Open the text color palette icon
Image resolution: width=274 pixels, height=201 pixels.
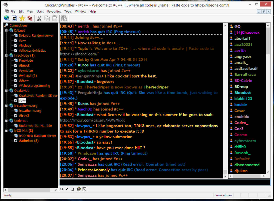tap(79, 189)
